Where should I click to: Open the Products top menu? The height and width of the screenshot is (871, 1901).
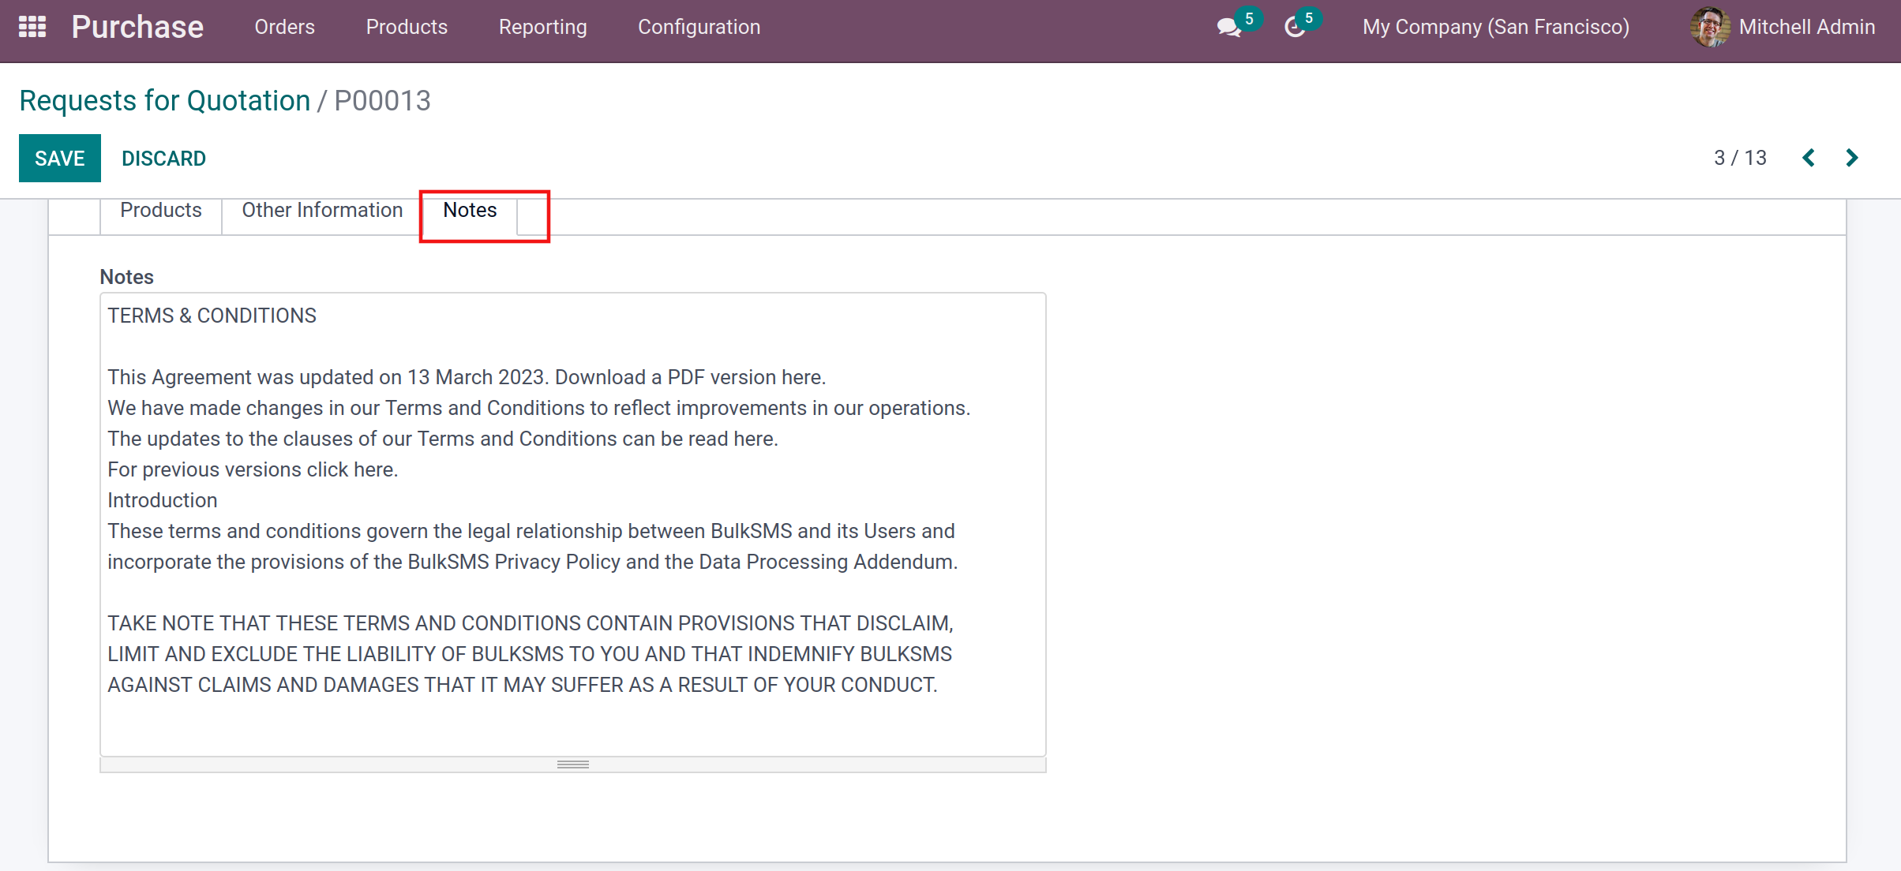point(407,27)
